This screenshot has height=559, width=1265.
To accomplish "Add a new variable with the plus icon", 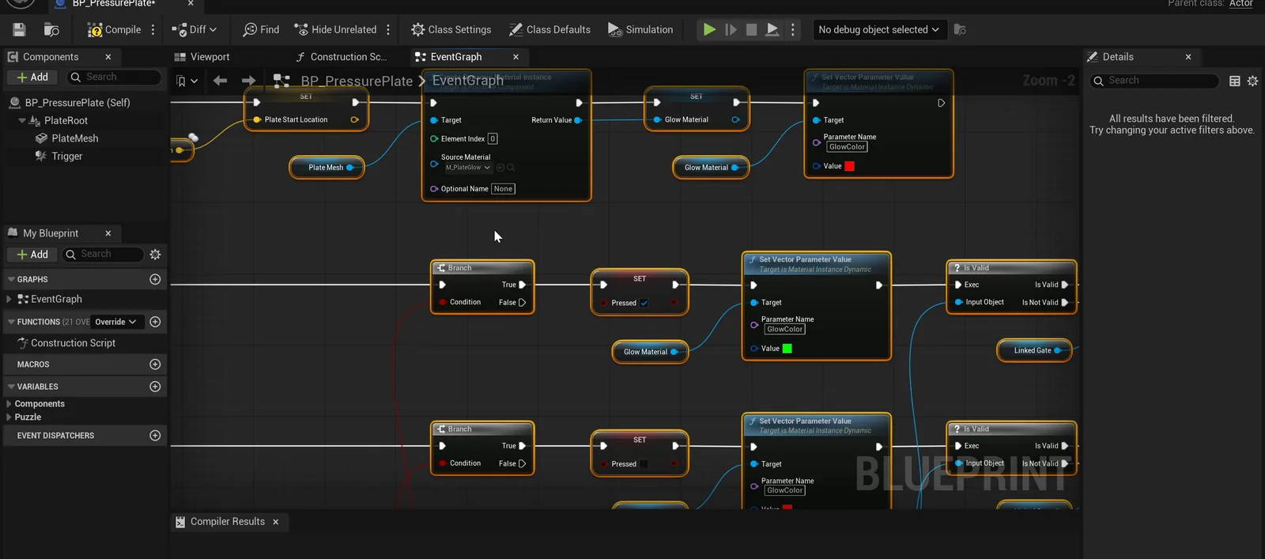I will [155, 387].
